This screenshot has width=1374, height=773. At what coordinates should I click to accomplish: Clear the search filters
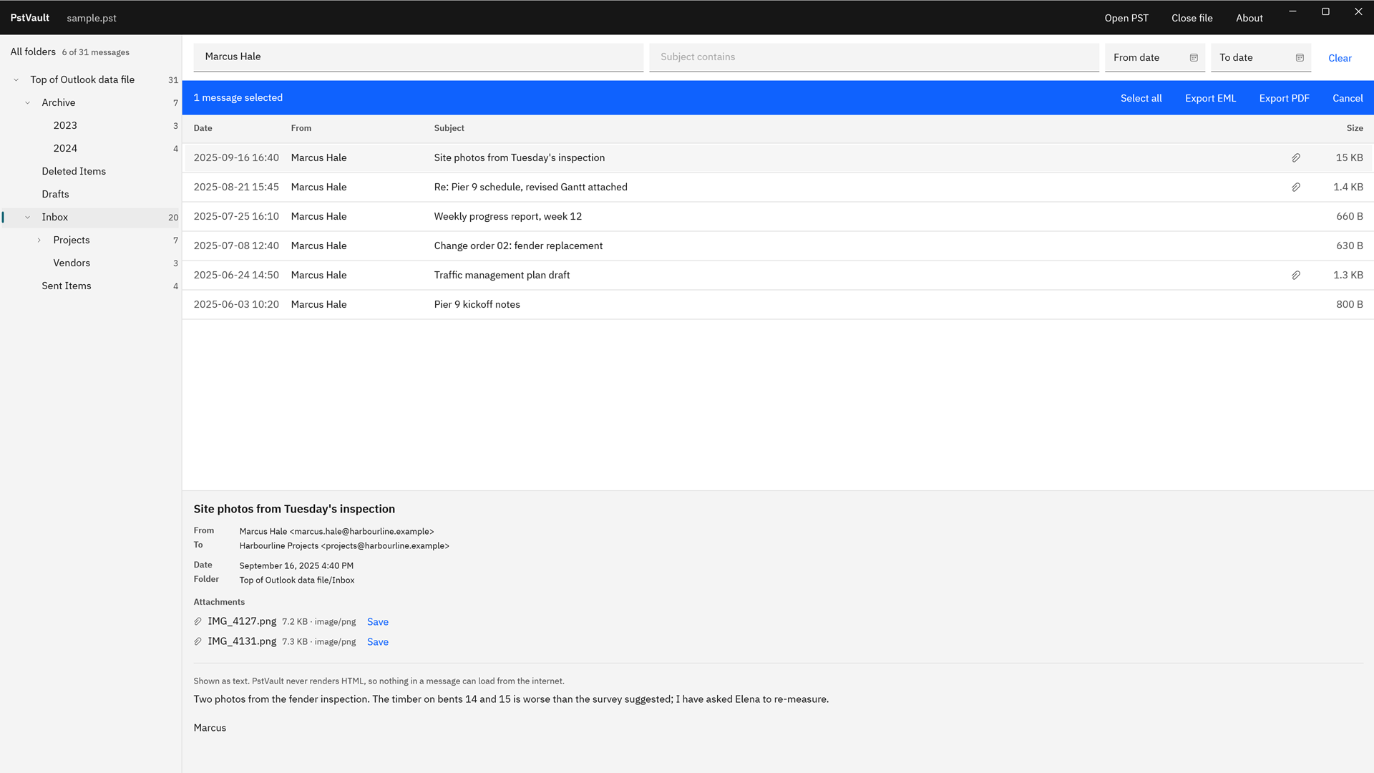coord(1340,58)
